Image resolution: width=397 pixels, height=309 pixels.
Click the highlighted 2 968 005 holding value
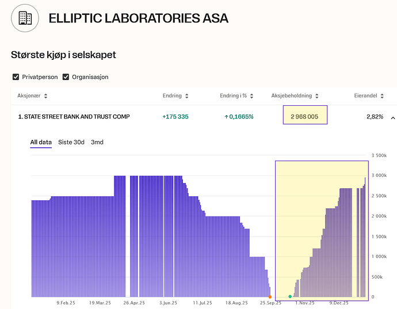point(305,117)
